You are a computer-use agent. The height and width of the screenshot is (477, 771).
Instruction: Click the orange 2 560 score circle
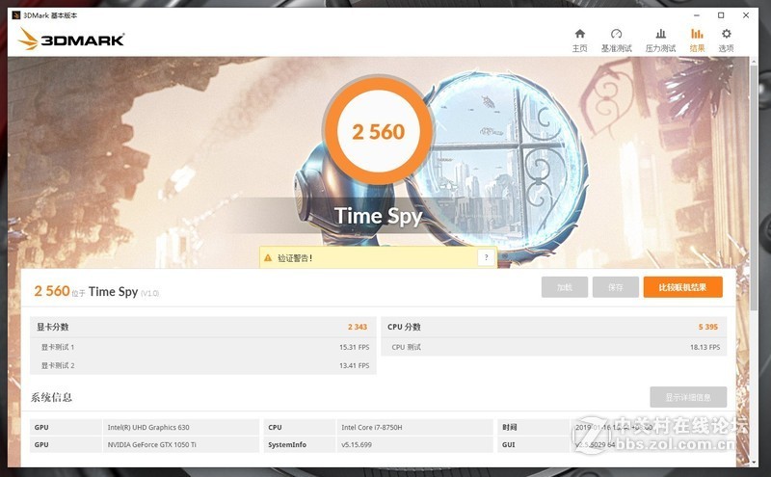pyautogui.click(x=378, y=131)
